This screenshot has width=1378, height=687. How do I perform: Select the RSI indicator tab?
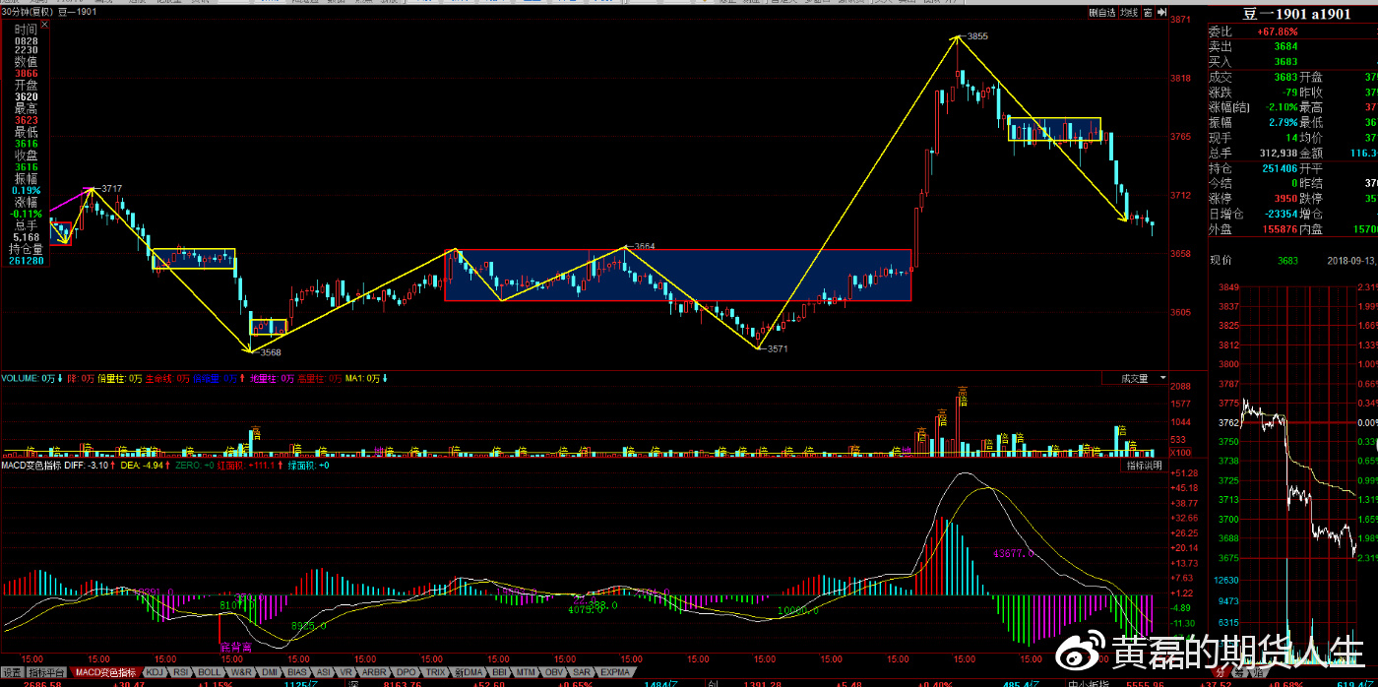(x=181, y=672)
